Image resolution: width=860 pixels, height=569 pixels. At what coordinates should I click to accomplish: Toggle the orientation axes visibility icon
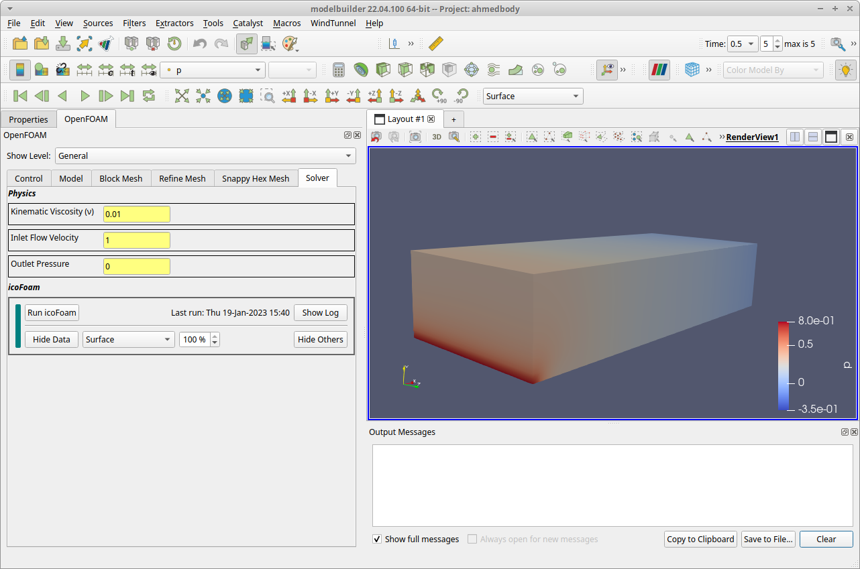[607, 70]
